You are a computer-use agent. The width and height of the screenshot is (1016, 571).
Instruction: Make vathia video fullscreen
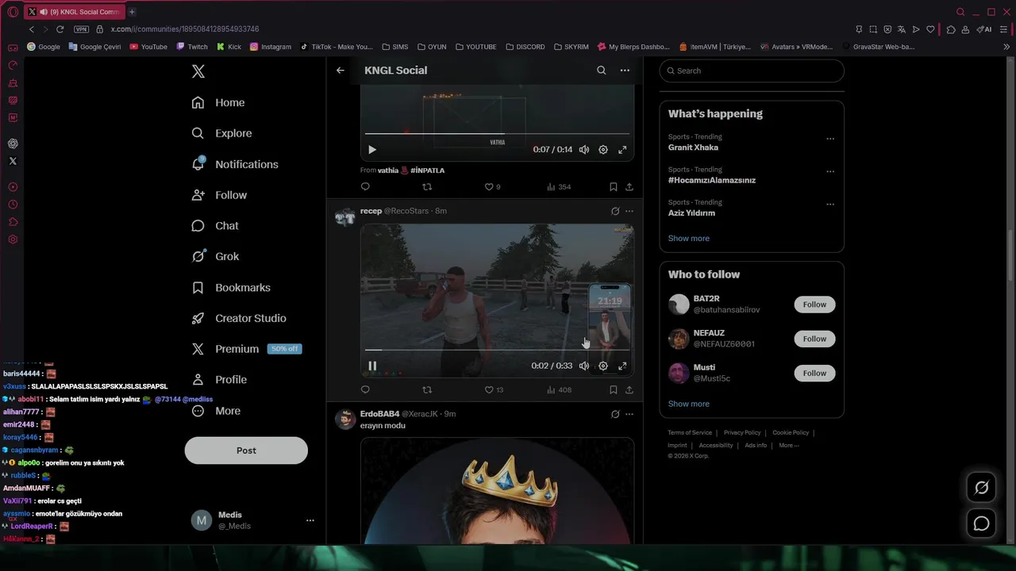622,149
